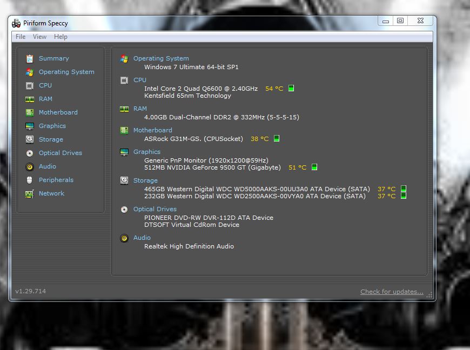Viewport: 470px width, 350px height.
Task: Click the Storage hard drive icon in sidebar
Action: tap(30, 139)
